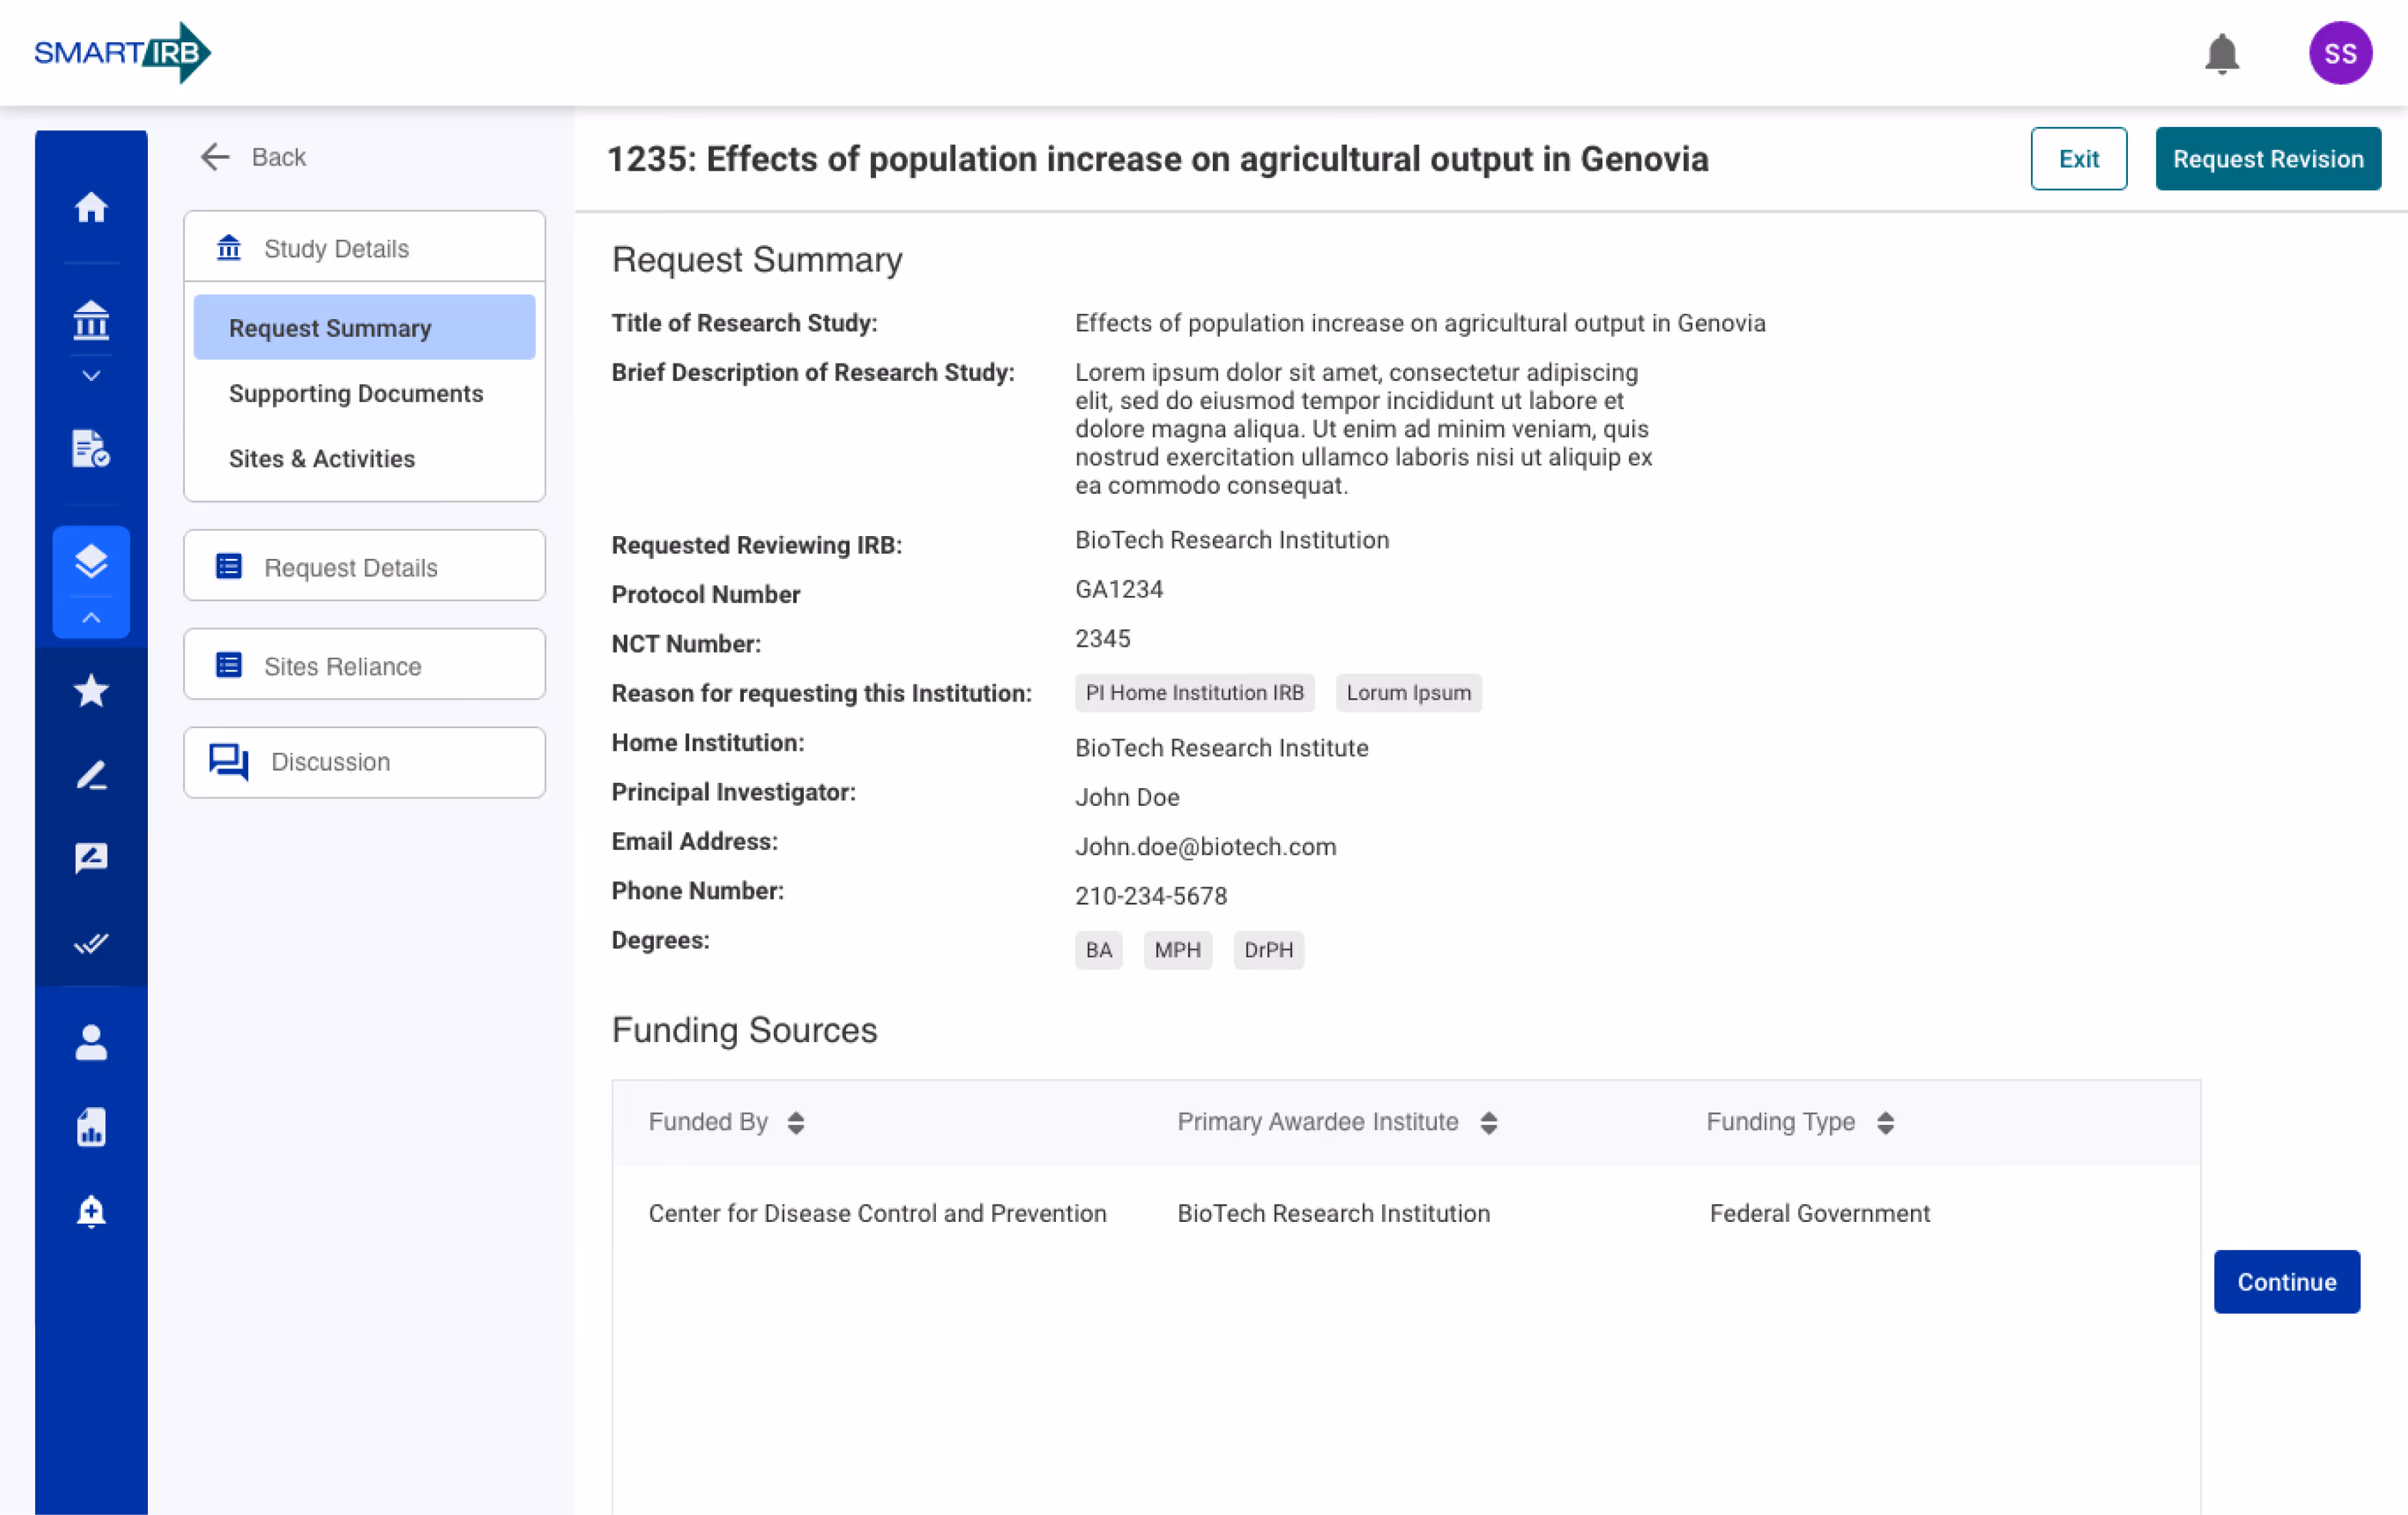2408x1515 pixels.
Task: Open the Study Details section
Action: click(x=364, y=247)
